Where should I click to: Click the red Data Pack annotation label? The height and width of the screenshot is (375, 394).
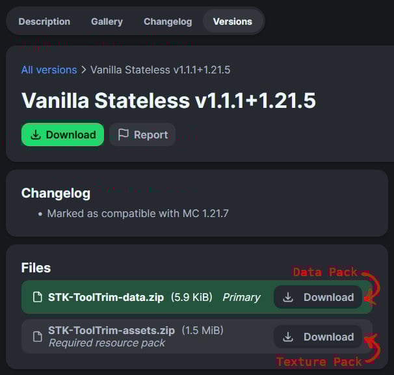click(x=325, y=272)
